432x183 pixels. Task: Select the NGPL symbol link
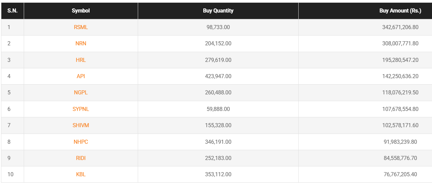81,92
